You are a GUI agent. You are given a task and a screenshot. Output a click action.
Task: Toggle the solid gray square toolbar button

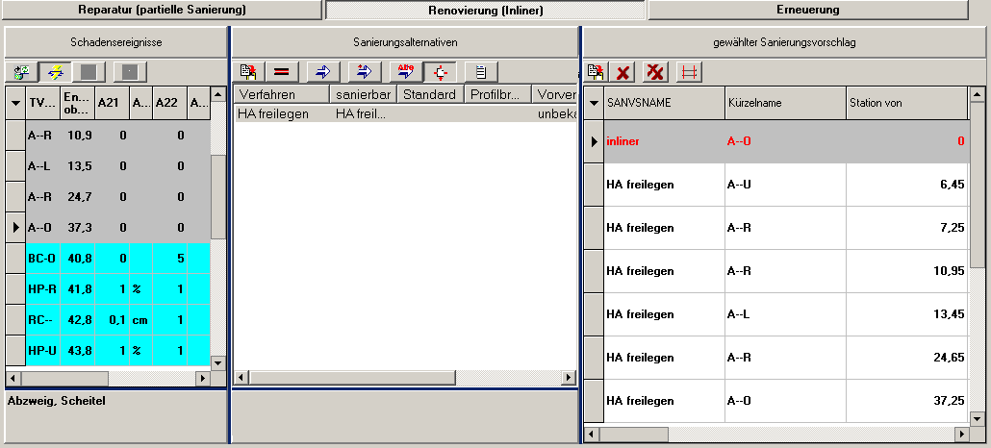89,71
